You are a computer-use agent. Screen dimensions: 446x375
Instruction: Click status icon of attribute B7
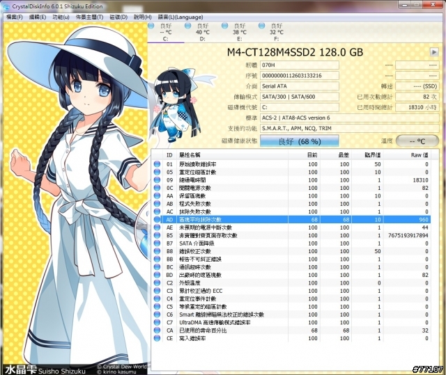pos(157,244)
